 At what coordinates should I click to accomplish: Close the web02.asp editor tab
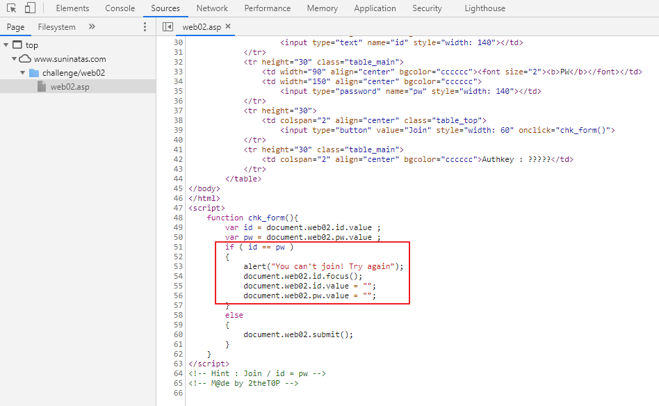pyautogui.click(x=228, y=26)
